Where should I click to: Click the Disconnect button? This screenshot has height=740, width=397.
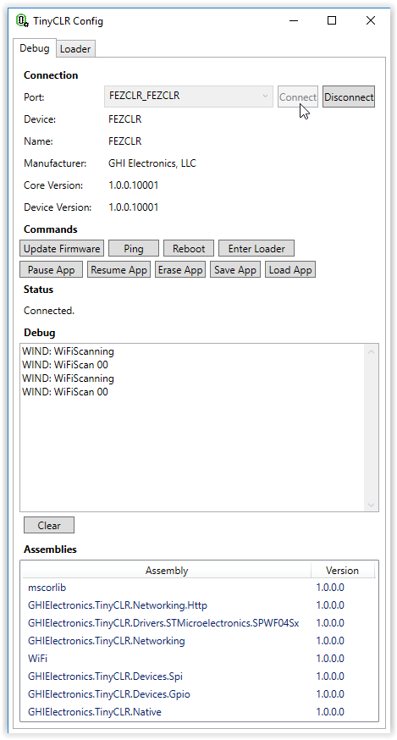point(349,97)
